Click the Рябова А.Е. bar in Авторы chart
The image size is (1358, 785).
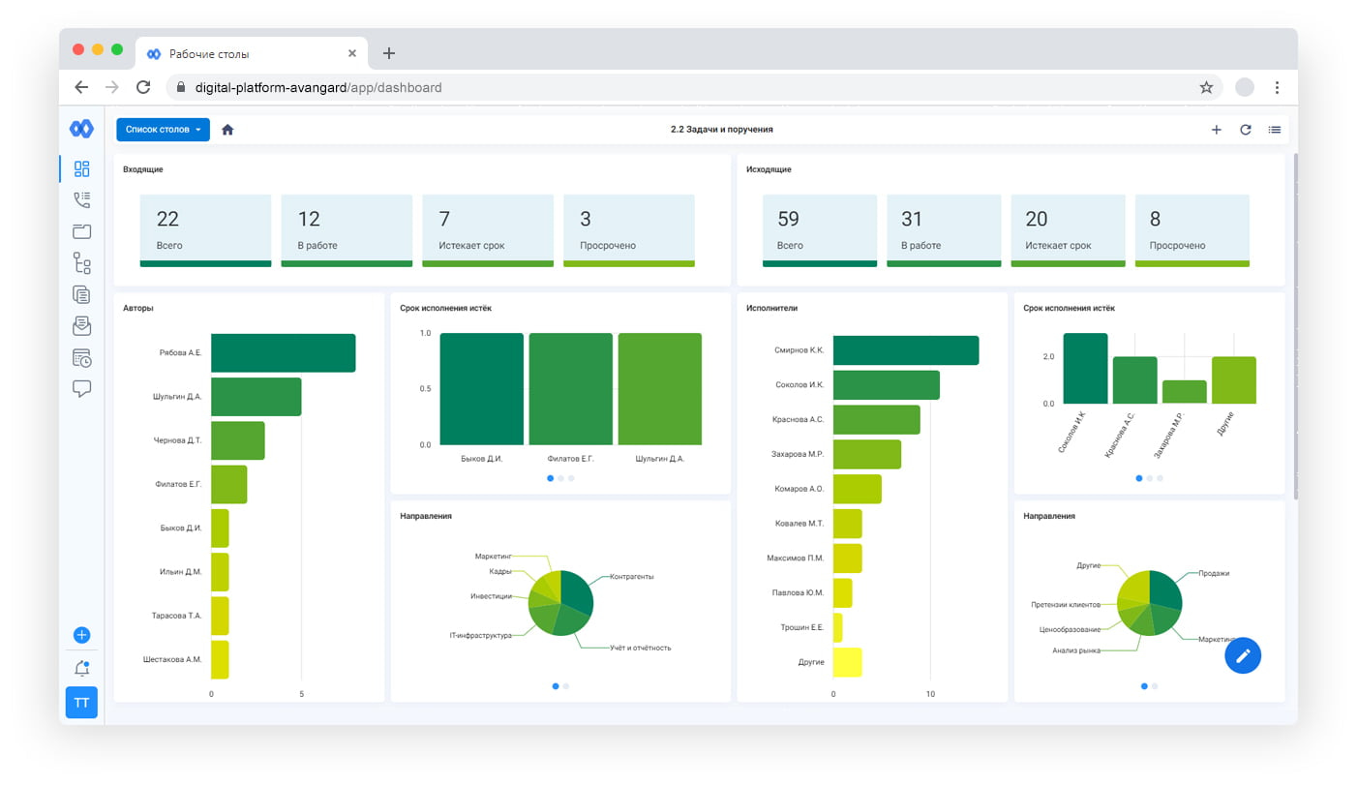click(283, 353)
